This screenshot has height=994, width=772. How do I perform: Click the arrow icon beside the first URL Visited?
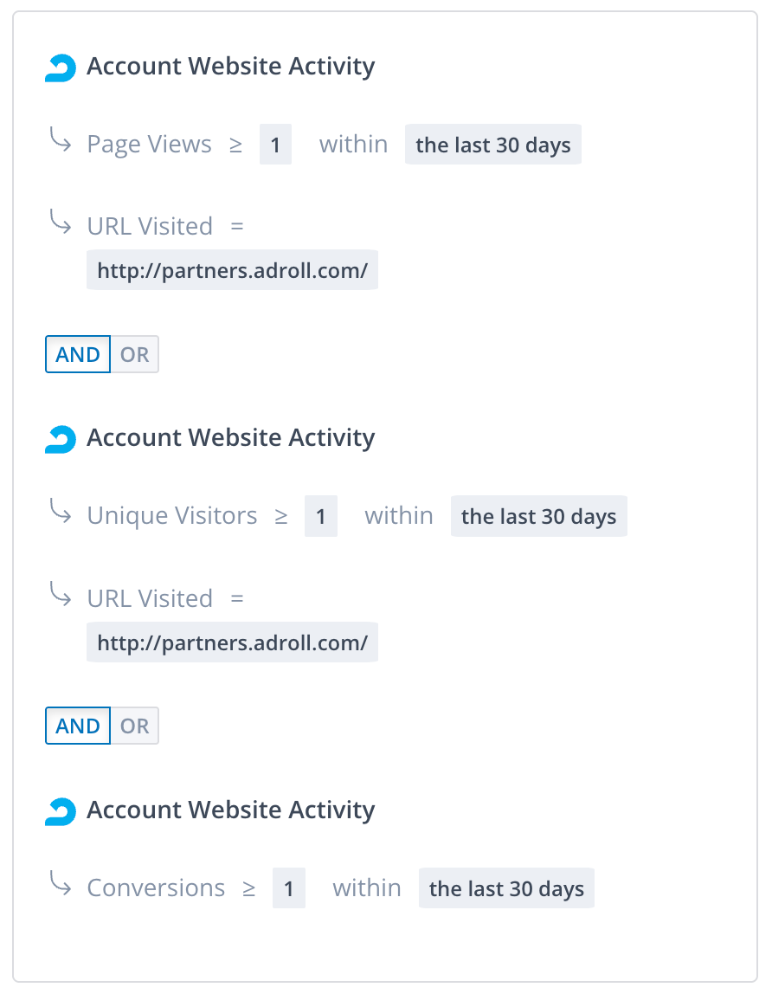[61, 223]
